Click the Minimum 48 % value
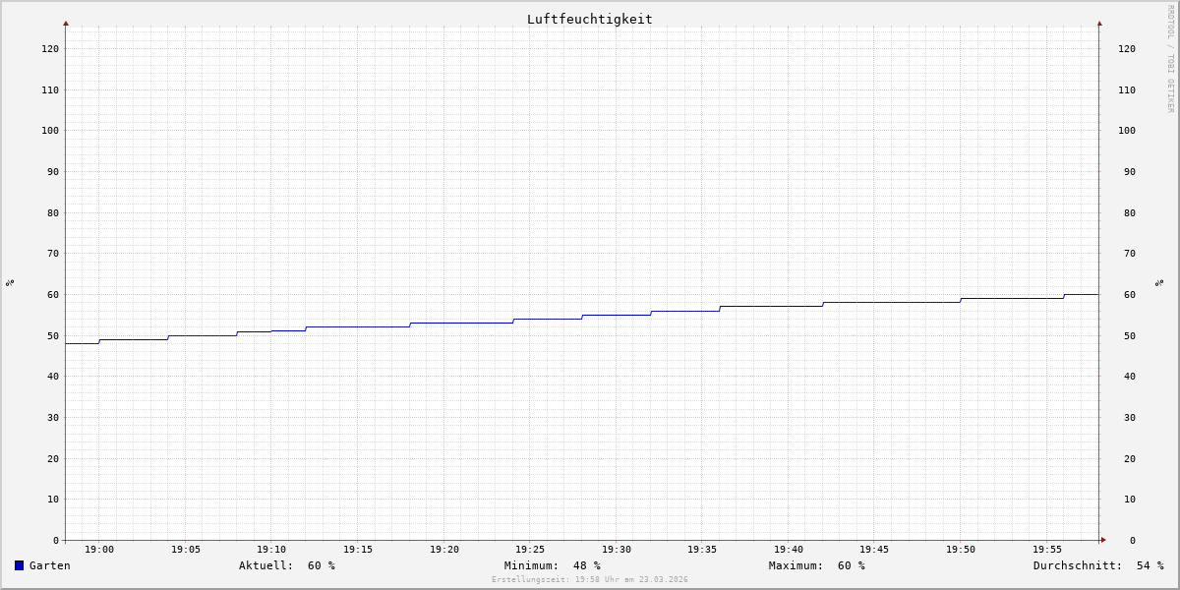 click(552, 565)
